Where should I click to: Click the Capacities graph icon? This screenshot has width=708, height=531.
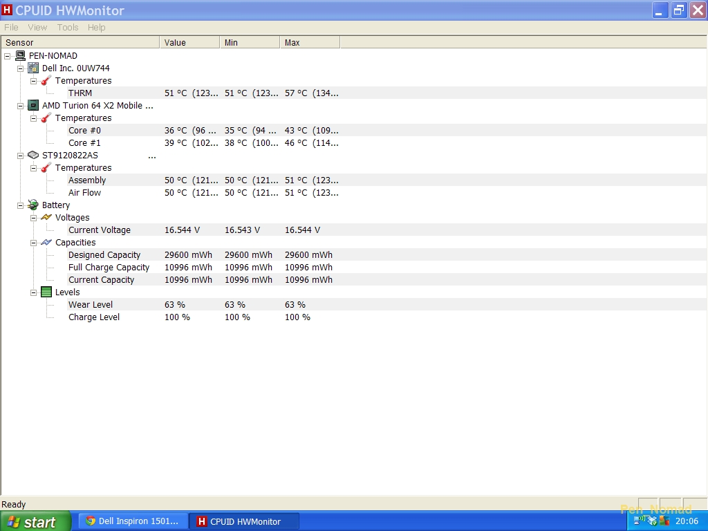[x=46, y=243]
